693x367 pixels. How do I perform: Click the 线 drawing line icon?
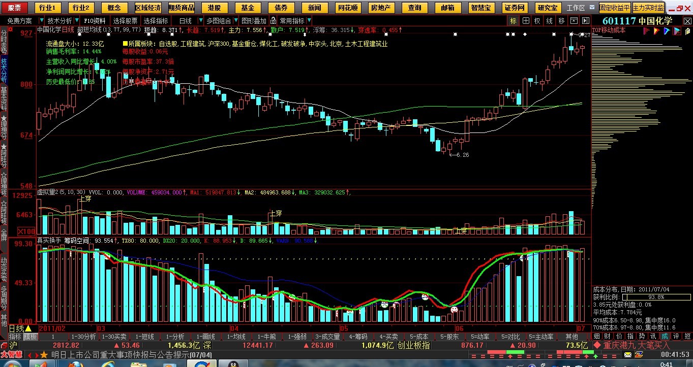pyautogui.click(x=549, y=21)
